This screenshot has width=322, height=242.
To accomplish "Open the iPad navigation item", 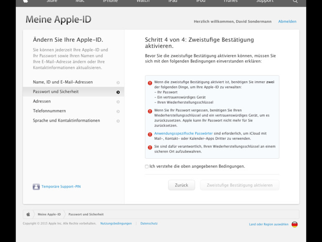I will click(x=173, y=1).
